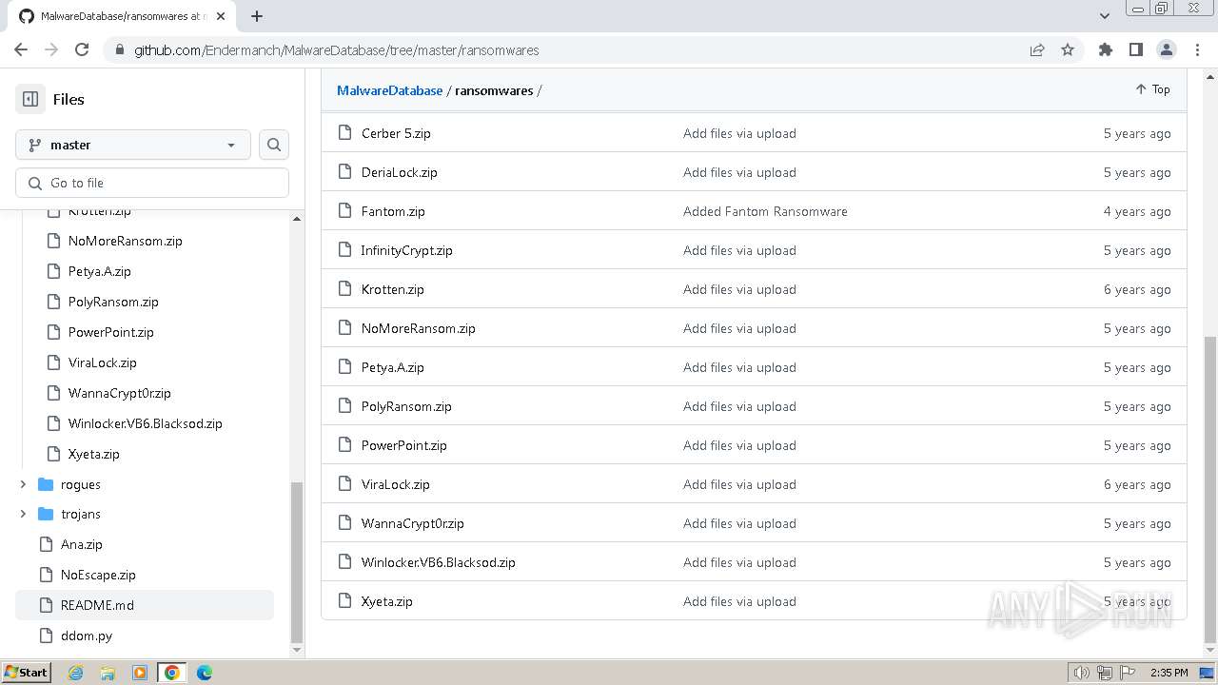Click file icon beside main PowerPoint.zip
This screenshot has width=1218, height=685.
pos(345,445)
